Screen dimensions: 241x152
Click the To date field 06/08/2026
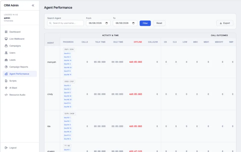(125, 23)
